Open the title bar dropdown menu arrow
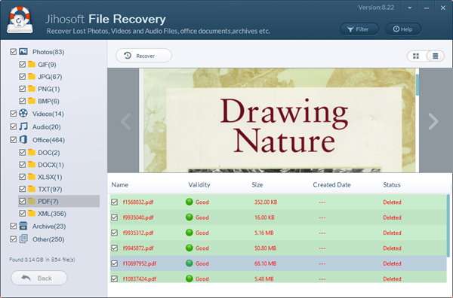Screen dimensions: 453x298 tap(410, 8)
